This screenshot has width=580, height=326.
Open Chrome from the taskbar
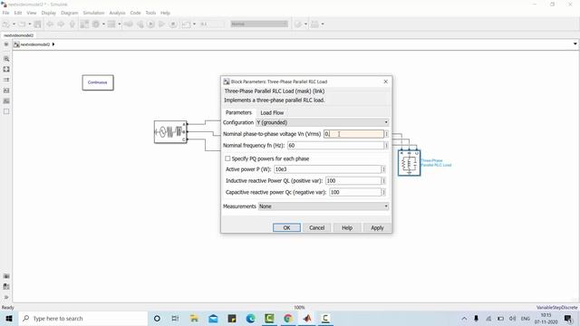(288, 318)
